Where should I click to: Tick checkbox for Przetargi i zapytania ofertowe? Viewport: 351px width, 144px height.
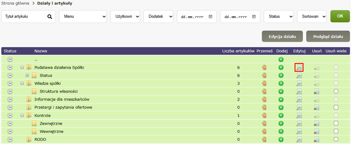tap(336, 107)
